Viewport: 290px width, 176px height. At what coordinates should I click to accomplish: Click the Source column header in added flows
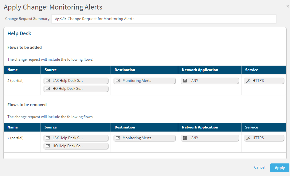click(x=51, y=70)
